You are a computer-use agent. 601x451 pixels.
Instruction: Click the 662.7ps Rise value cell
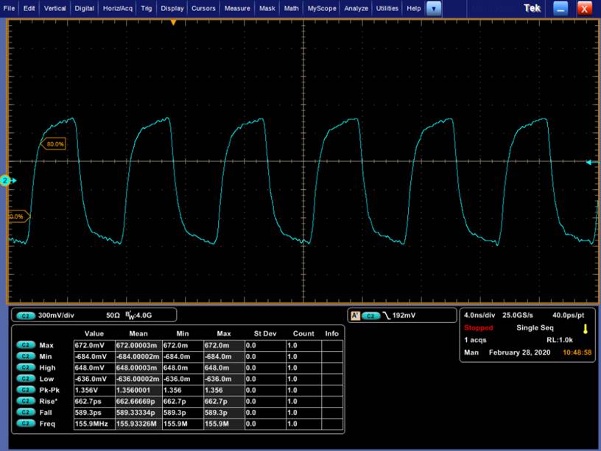[94, 401]
